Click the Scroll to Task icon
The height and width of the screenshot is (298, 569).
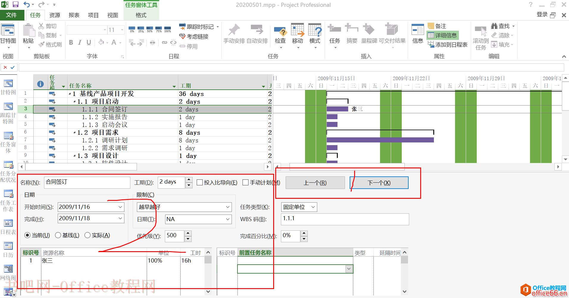coord(481,31)
